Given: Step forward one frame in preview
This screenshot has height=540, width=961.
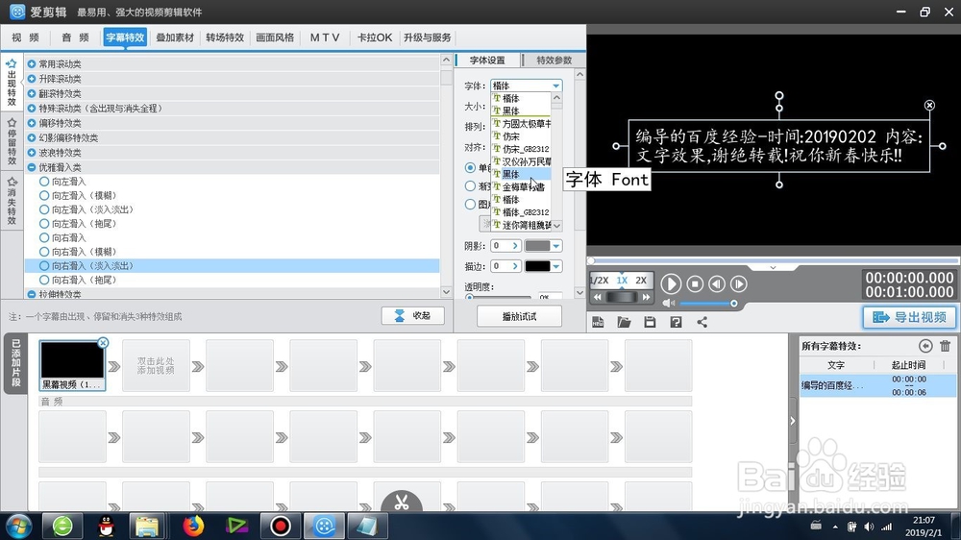Looking at the screenshot, I should tap(738, 283).
